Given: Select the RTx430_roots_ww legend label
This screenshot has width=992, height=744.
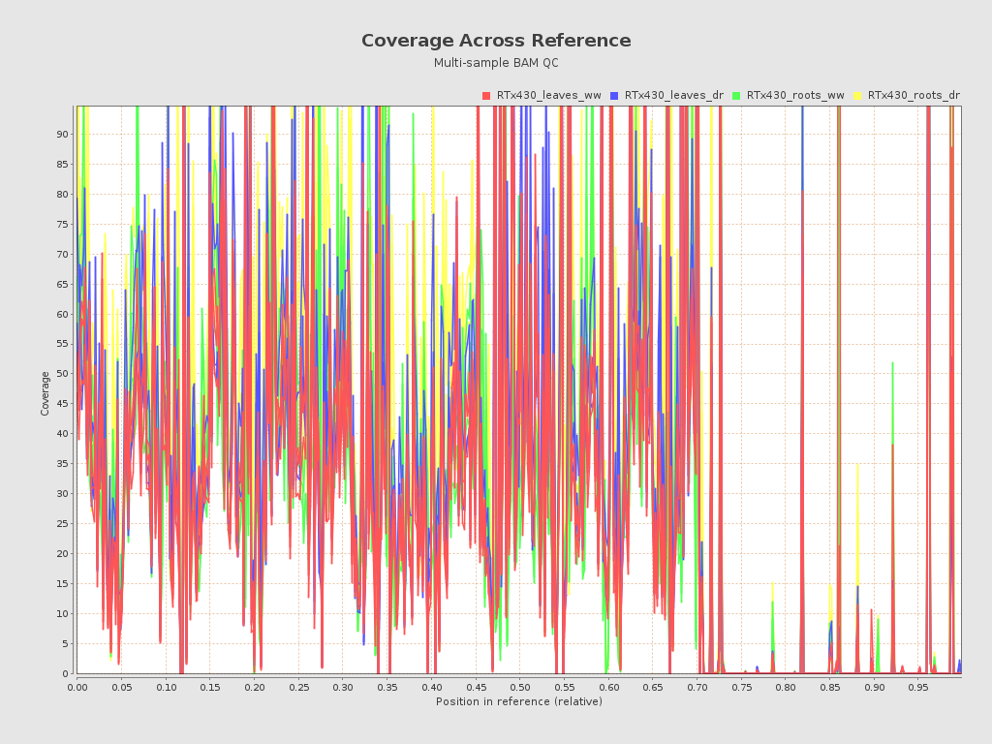Looking at the screenshot, I should pos(795,96).
